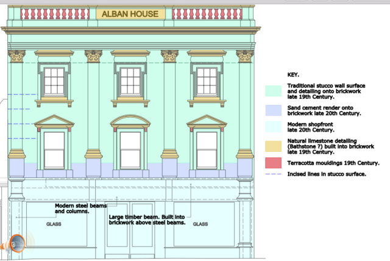The width and height of the screenshot is (390, 261).
Task: Click 'Modern shopfront late 20th Century' text
Action: click(311, 127)
